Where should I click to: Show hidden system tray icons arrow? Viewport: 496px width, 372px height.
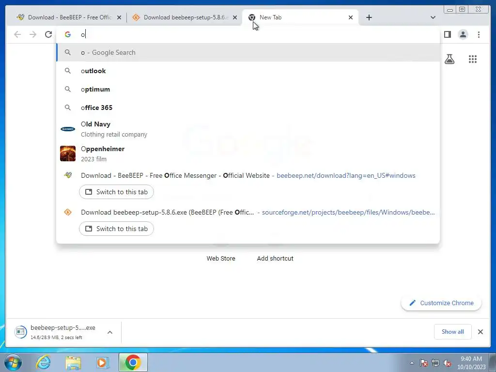(x=412, y=363)
